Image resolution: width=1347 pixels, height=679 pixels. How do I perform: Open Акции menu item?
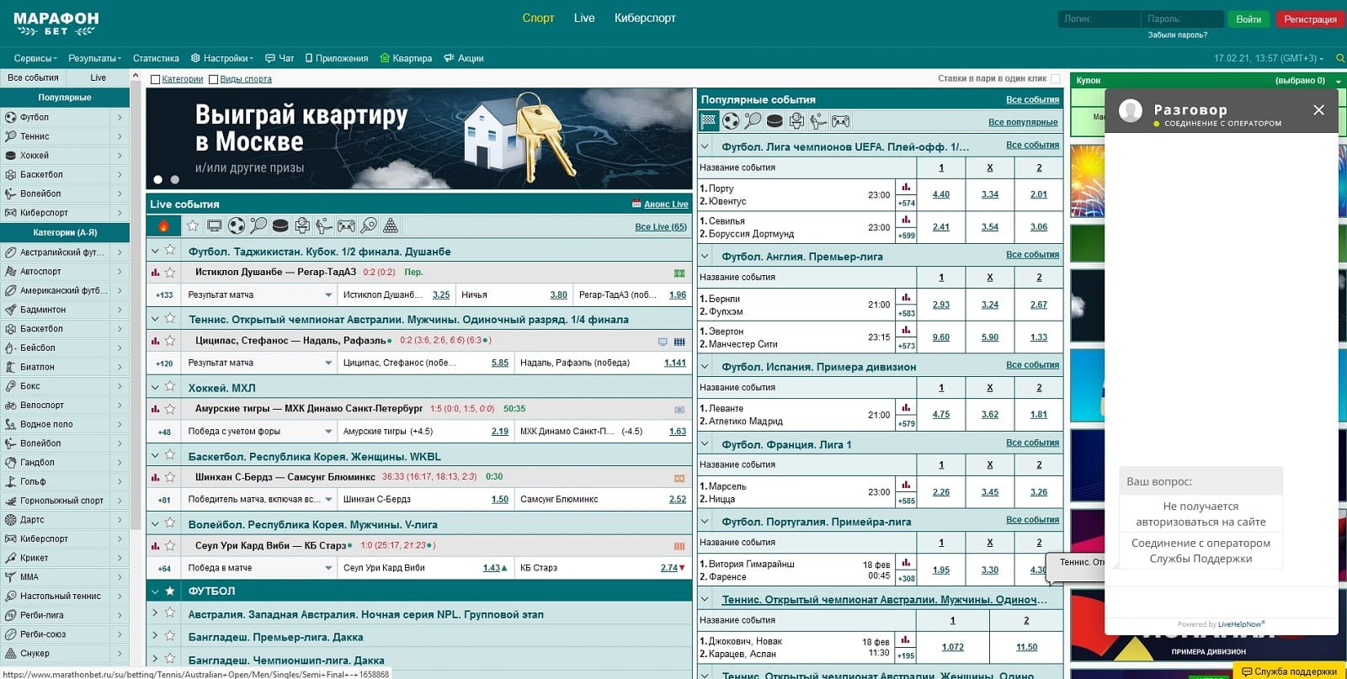click(x=464, y=58)
